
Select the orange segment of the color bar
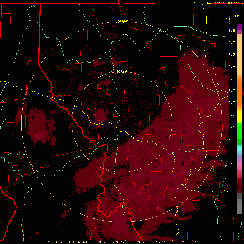[239, 93]
